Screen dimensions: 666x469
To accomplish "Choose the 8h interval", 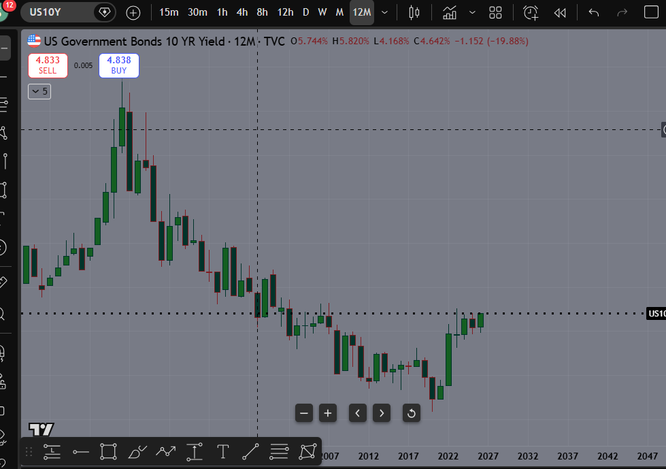I will [x=263, y=12].
